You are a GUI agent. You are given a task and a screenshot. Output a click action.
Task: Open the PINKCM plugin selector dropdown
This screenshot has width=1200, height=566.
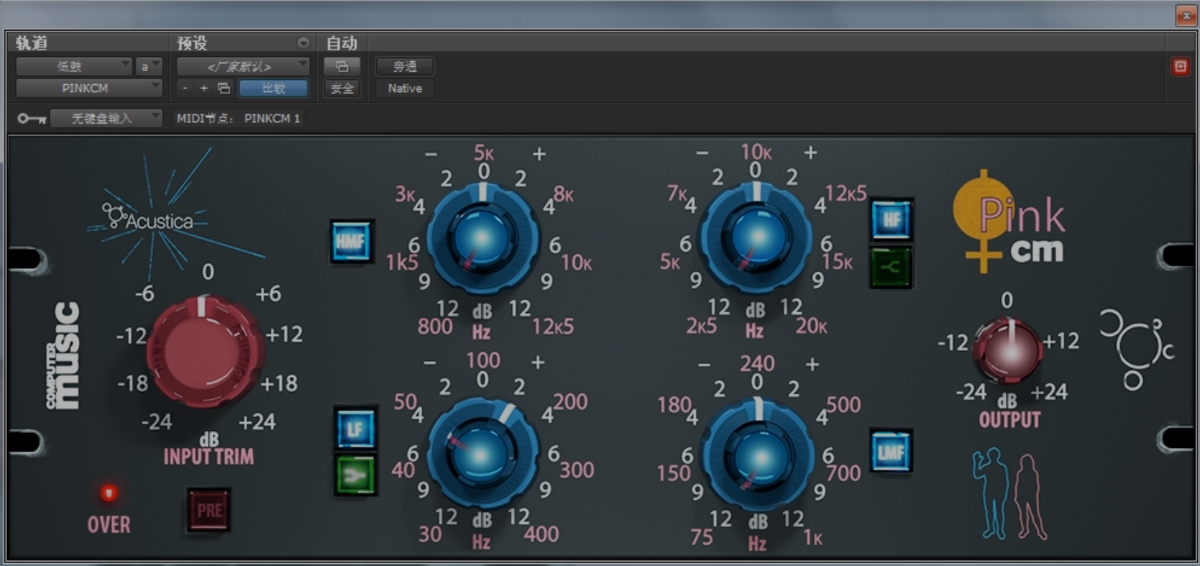[x=88, y=88]
